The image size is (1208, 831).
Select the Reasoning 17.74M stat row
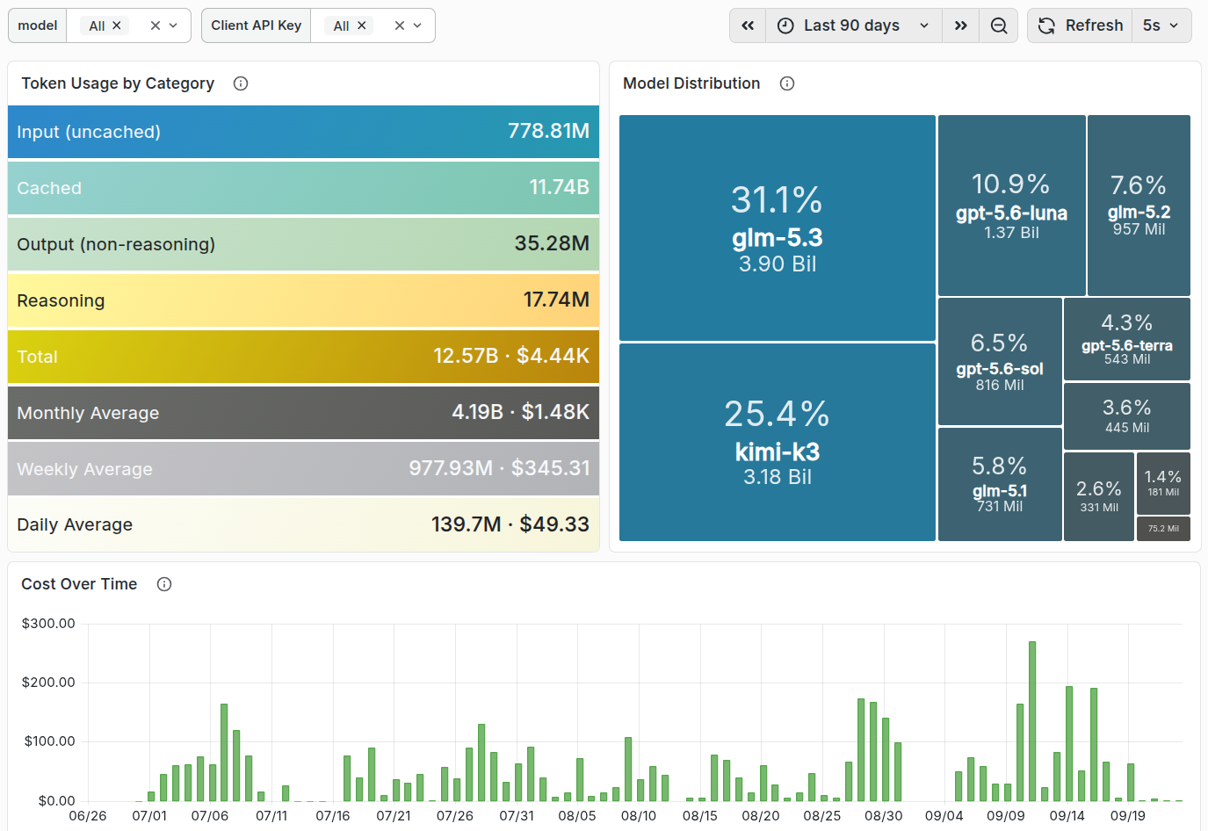[303, 300]
